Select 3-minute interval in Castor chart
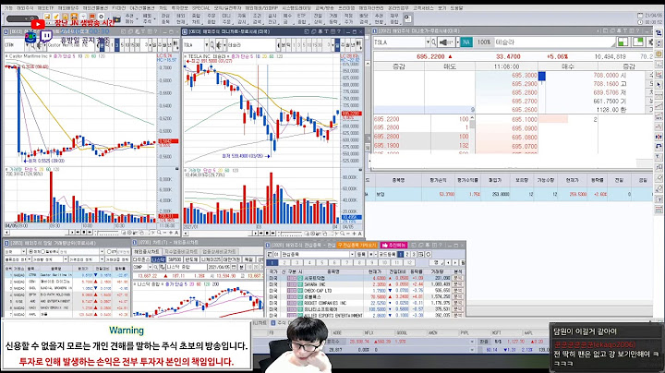 (117, 45)
